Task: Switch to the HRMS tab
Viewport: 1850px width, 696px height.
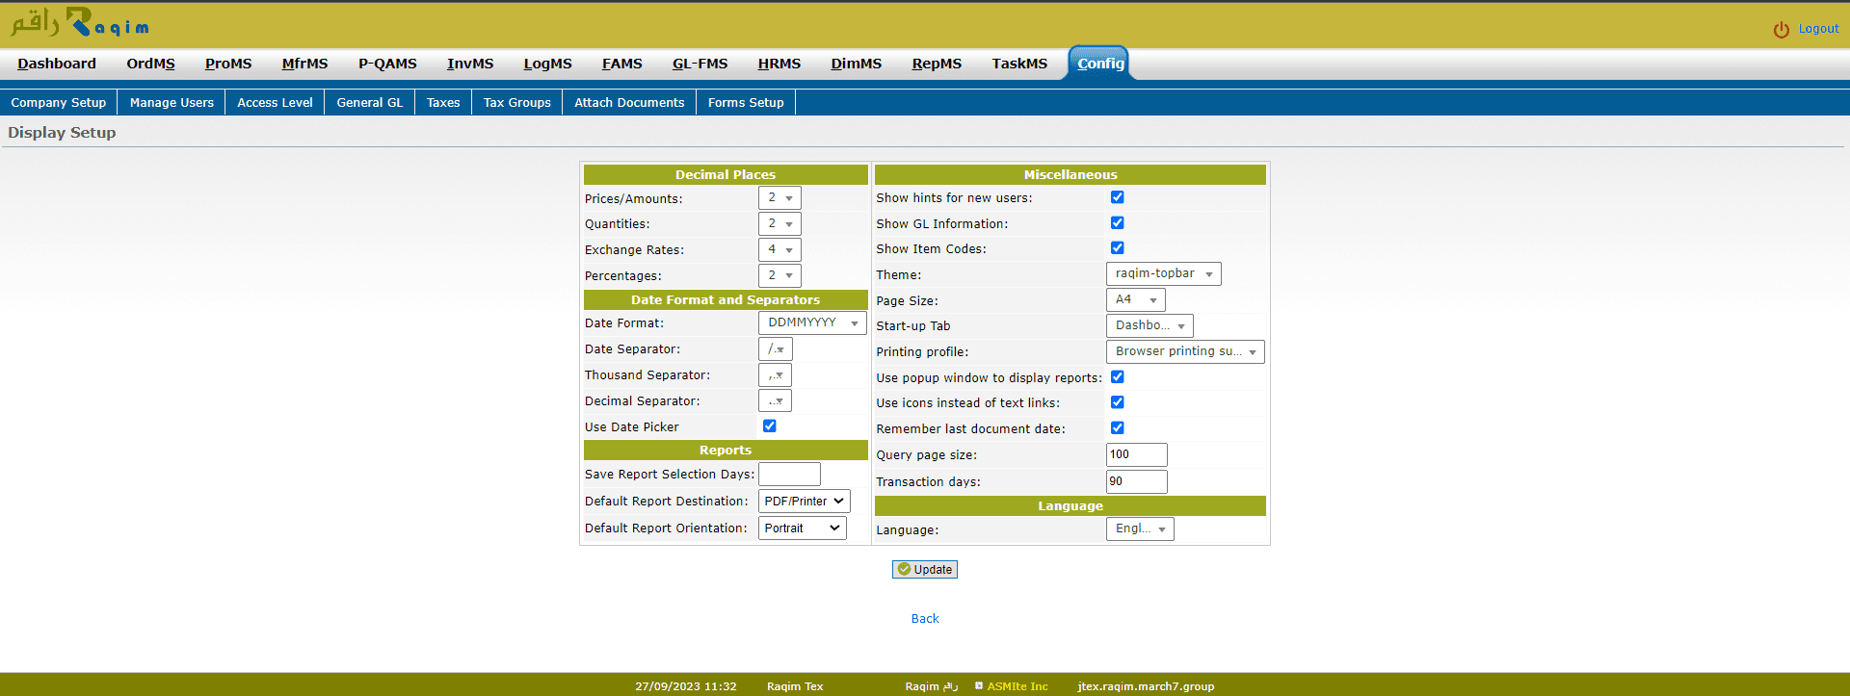Action: pos(779,64)
